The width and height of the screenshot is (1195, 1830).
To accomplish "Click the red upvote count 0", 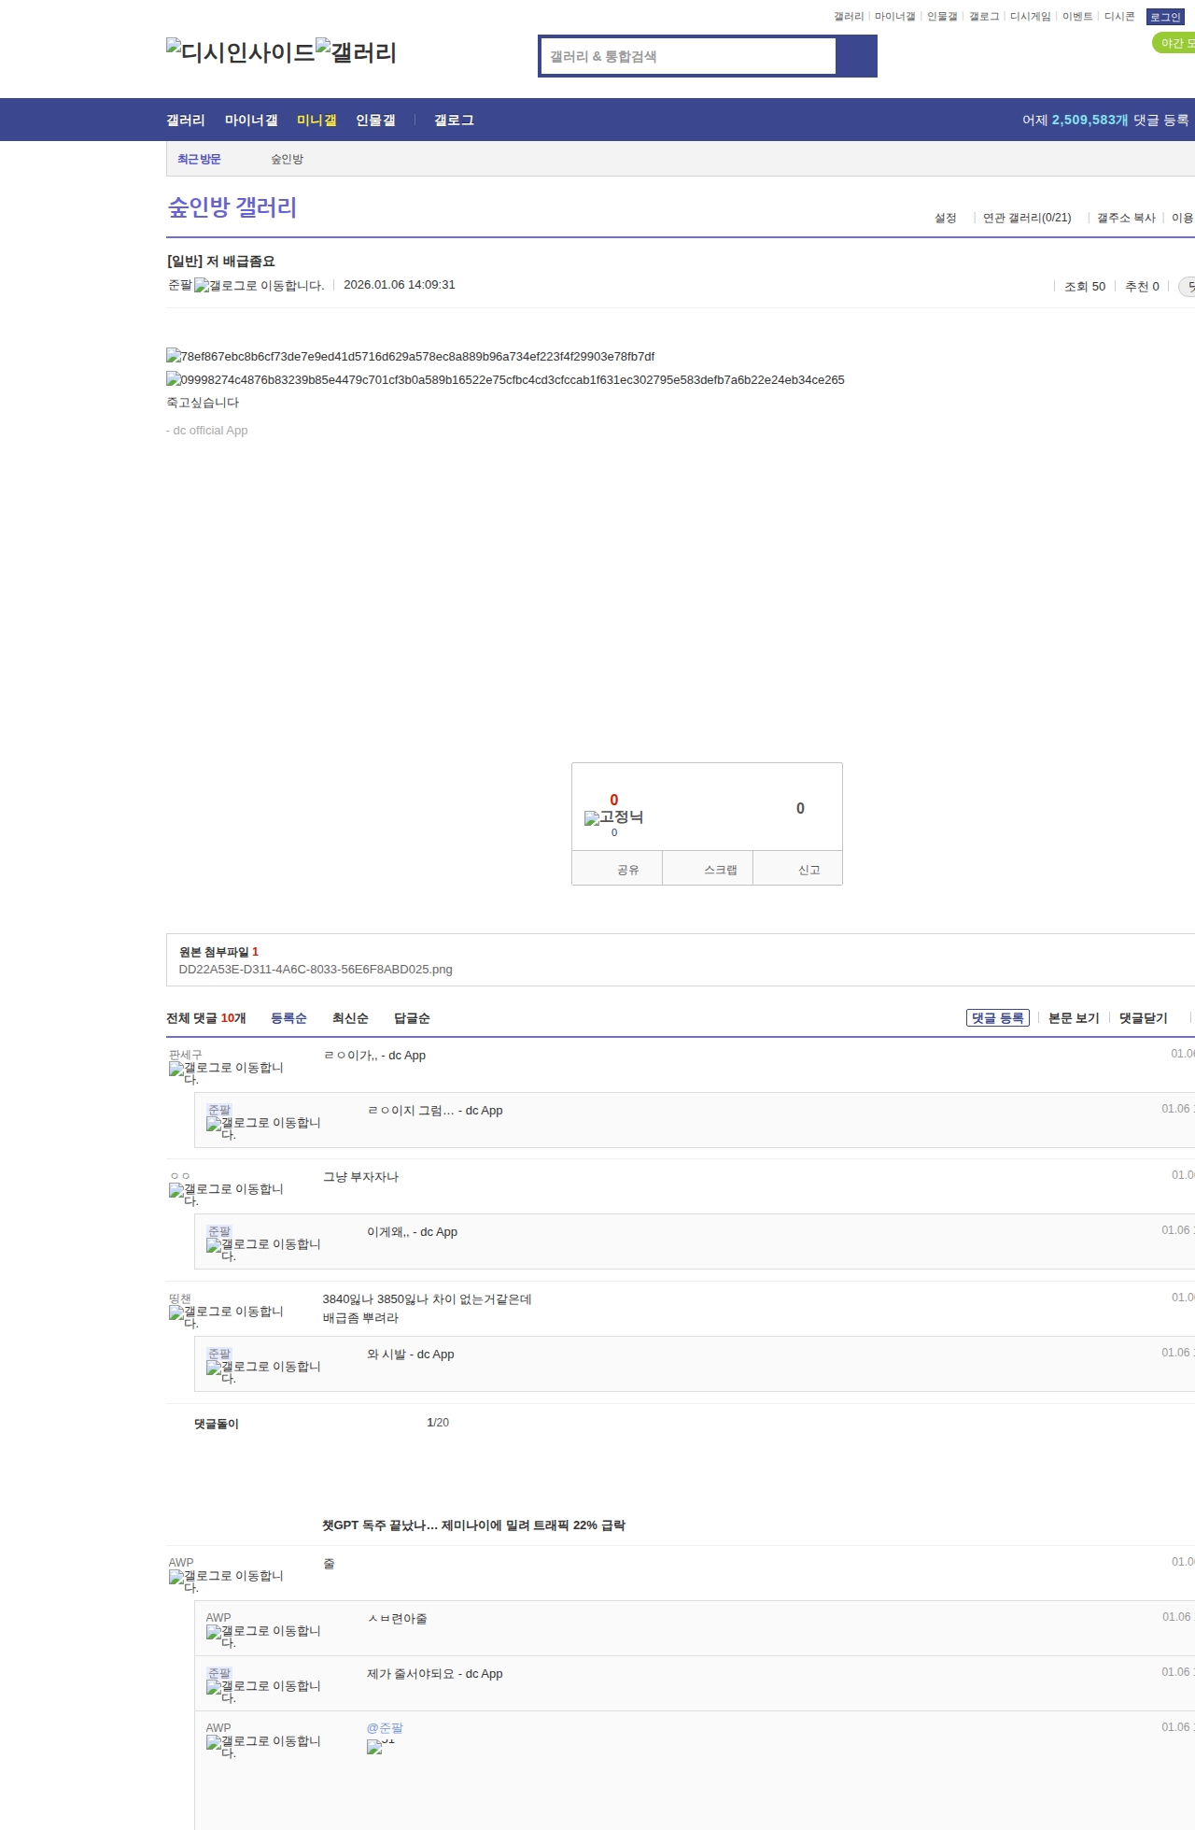I will (614, 800).
